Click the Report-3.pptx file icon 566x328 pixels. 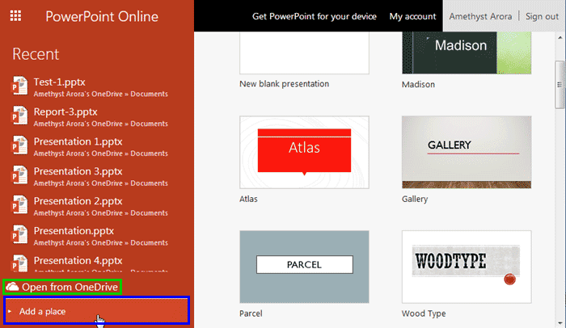(x=20, y=116)
